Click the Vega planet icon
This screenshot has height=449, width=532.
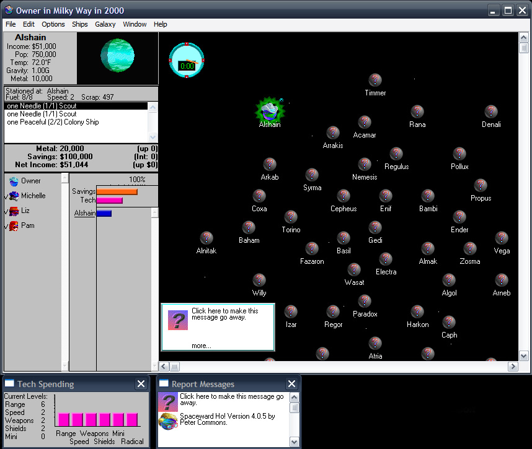(502, 238)
